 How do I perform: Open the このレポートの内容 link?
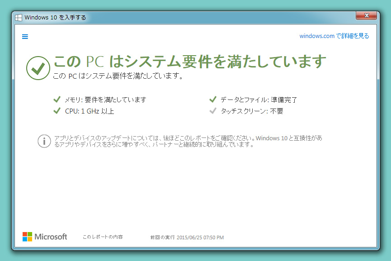pyautogui.click(x=103, y=237)
